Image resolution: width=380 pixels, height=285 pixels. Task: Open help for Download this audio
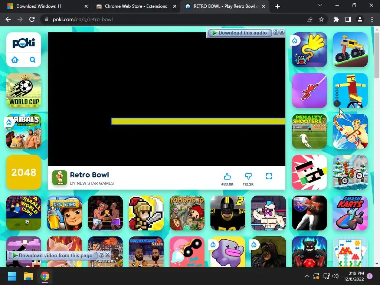[276, 32]
